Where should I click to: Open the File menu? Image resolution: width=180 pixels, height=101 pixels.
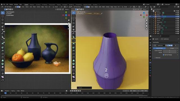[4, 4]
